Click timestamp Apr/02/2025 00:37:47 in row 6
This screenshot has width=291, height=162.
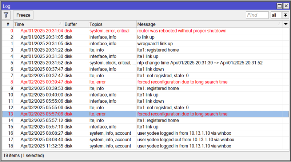point(42,69)
